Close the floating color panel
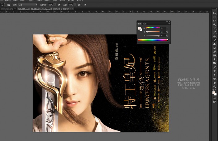 point(169,22)
